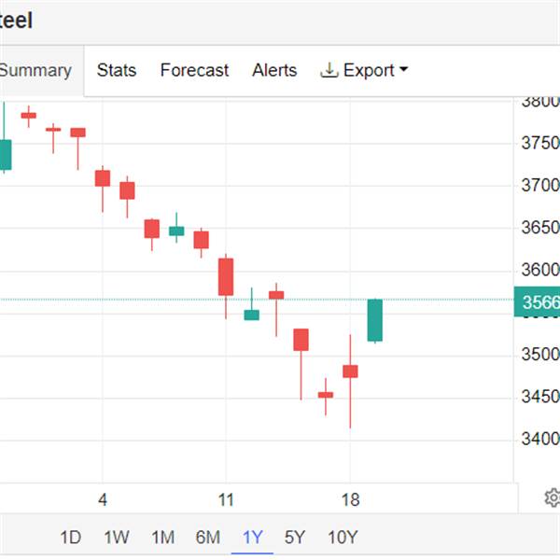Viewport: 560px width, 560px height.
Task: Click the date 18 axis label
Action: (350, 500)
